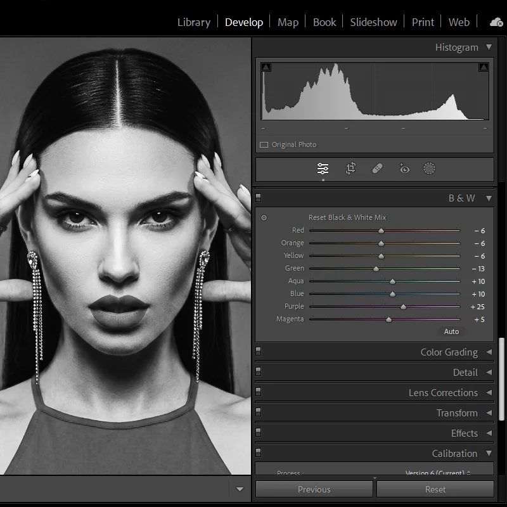Select the Healing bandage tool
This screenshot has width=507, height=507.
click(377, 169)
